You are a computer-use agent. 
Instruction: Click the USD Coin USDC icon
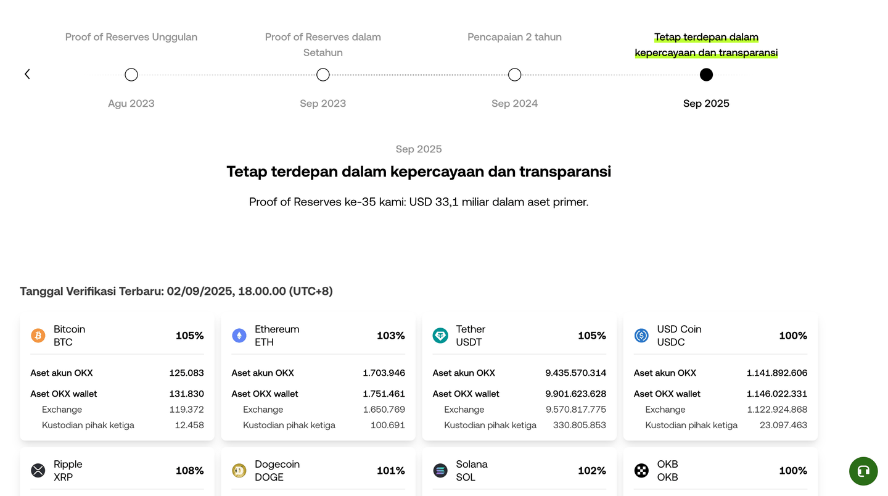coord(641,336)
